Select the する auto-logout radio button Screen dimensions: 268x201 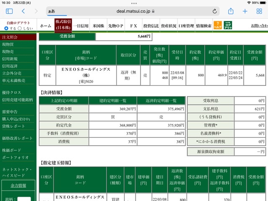coord(6,28)
